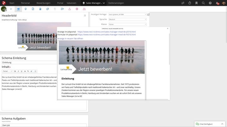Click the bookmark icon in top bar
This screenshot has height=127, width=227.
(197, 3)
